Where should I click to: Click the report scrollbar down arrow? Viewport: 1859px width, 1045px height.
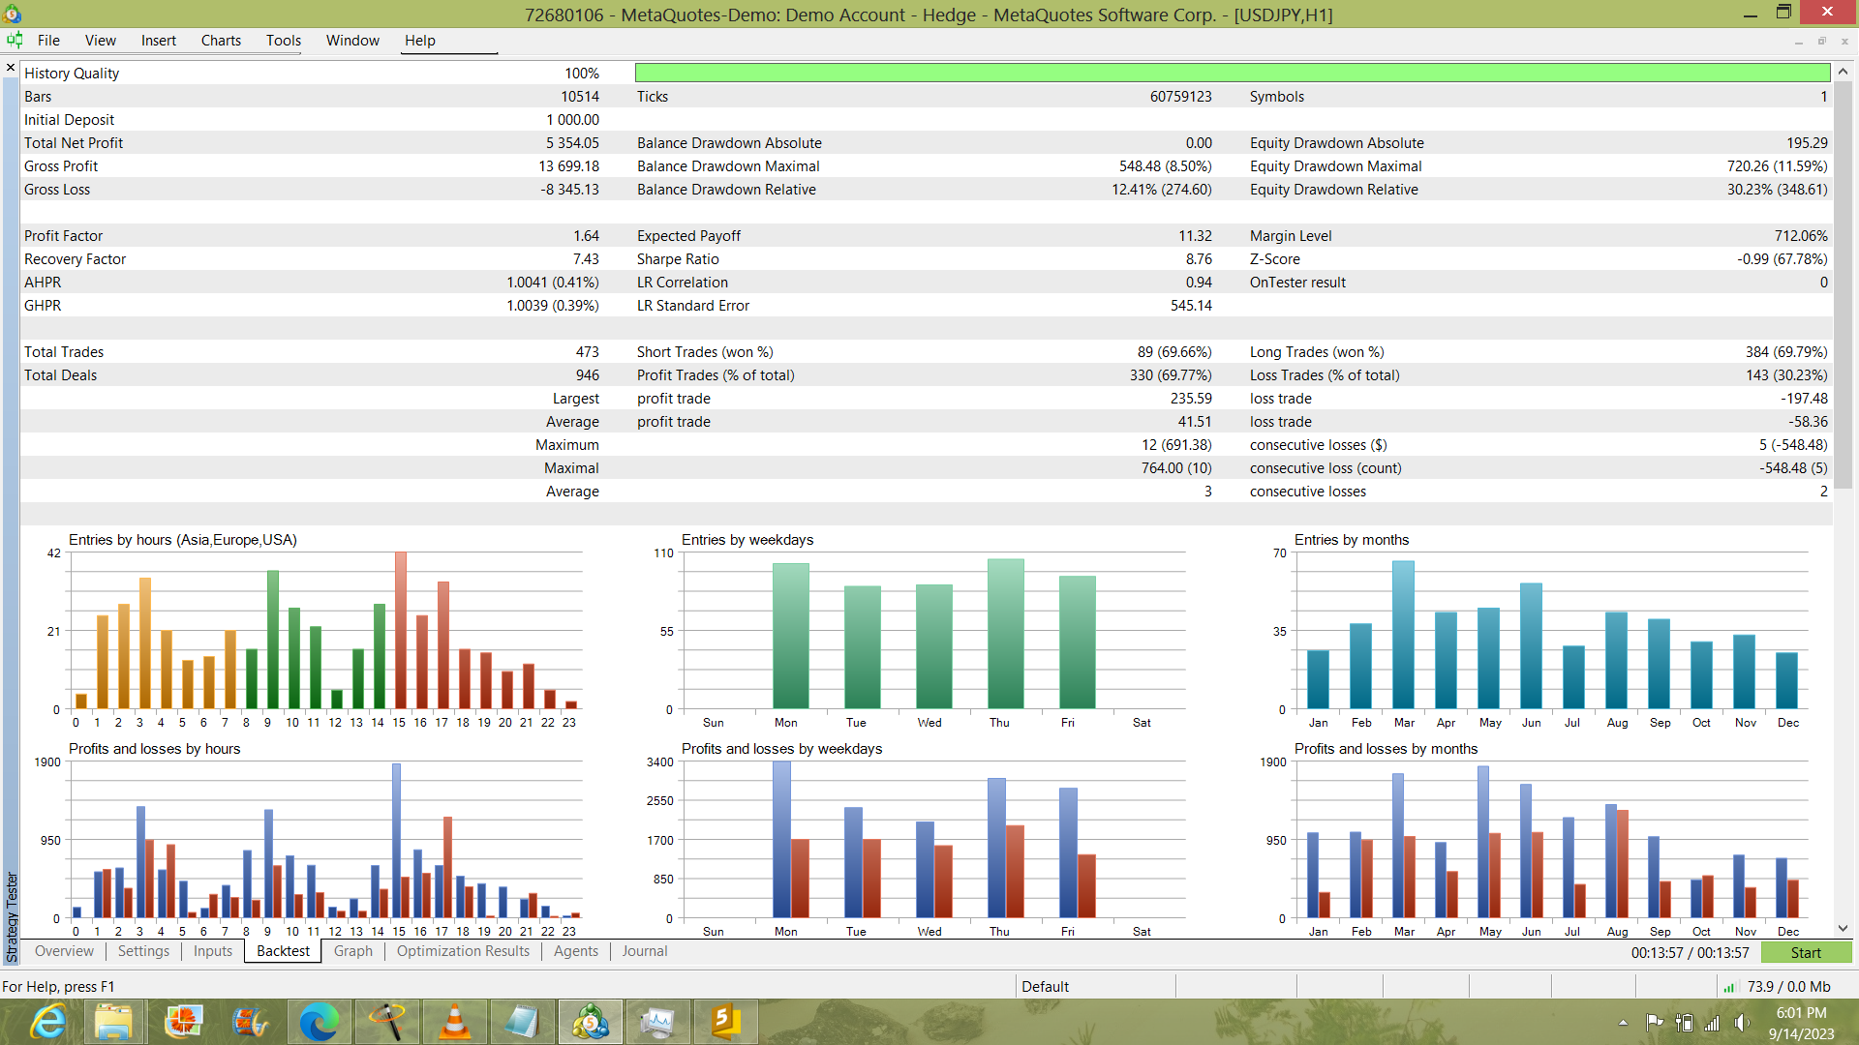point(1843,928)
